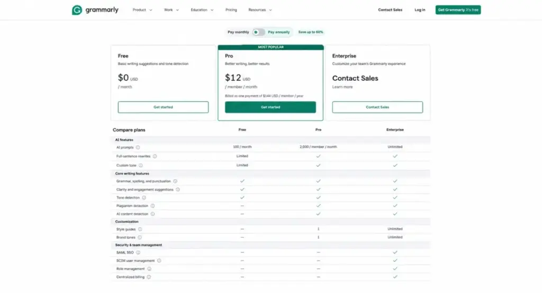Click the Grammarly logo icon

77,10
